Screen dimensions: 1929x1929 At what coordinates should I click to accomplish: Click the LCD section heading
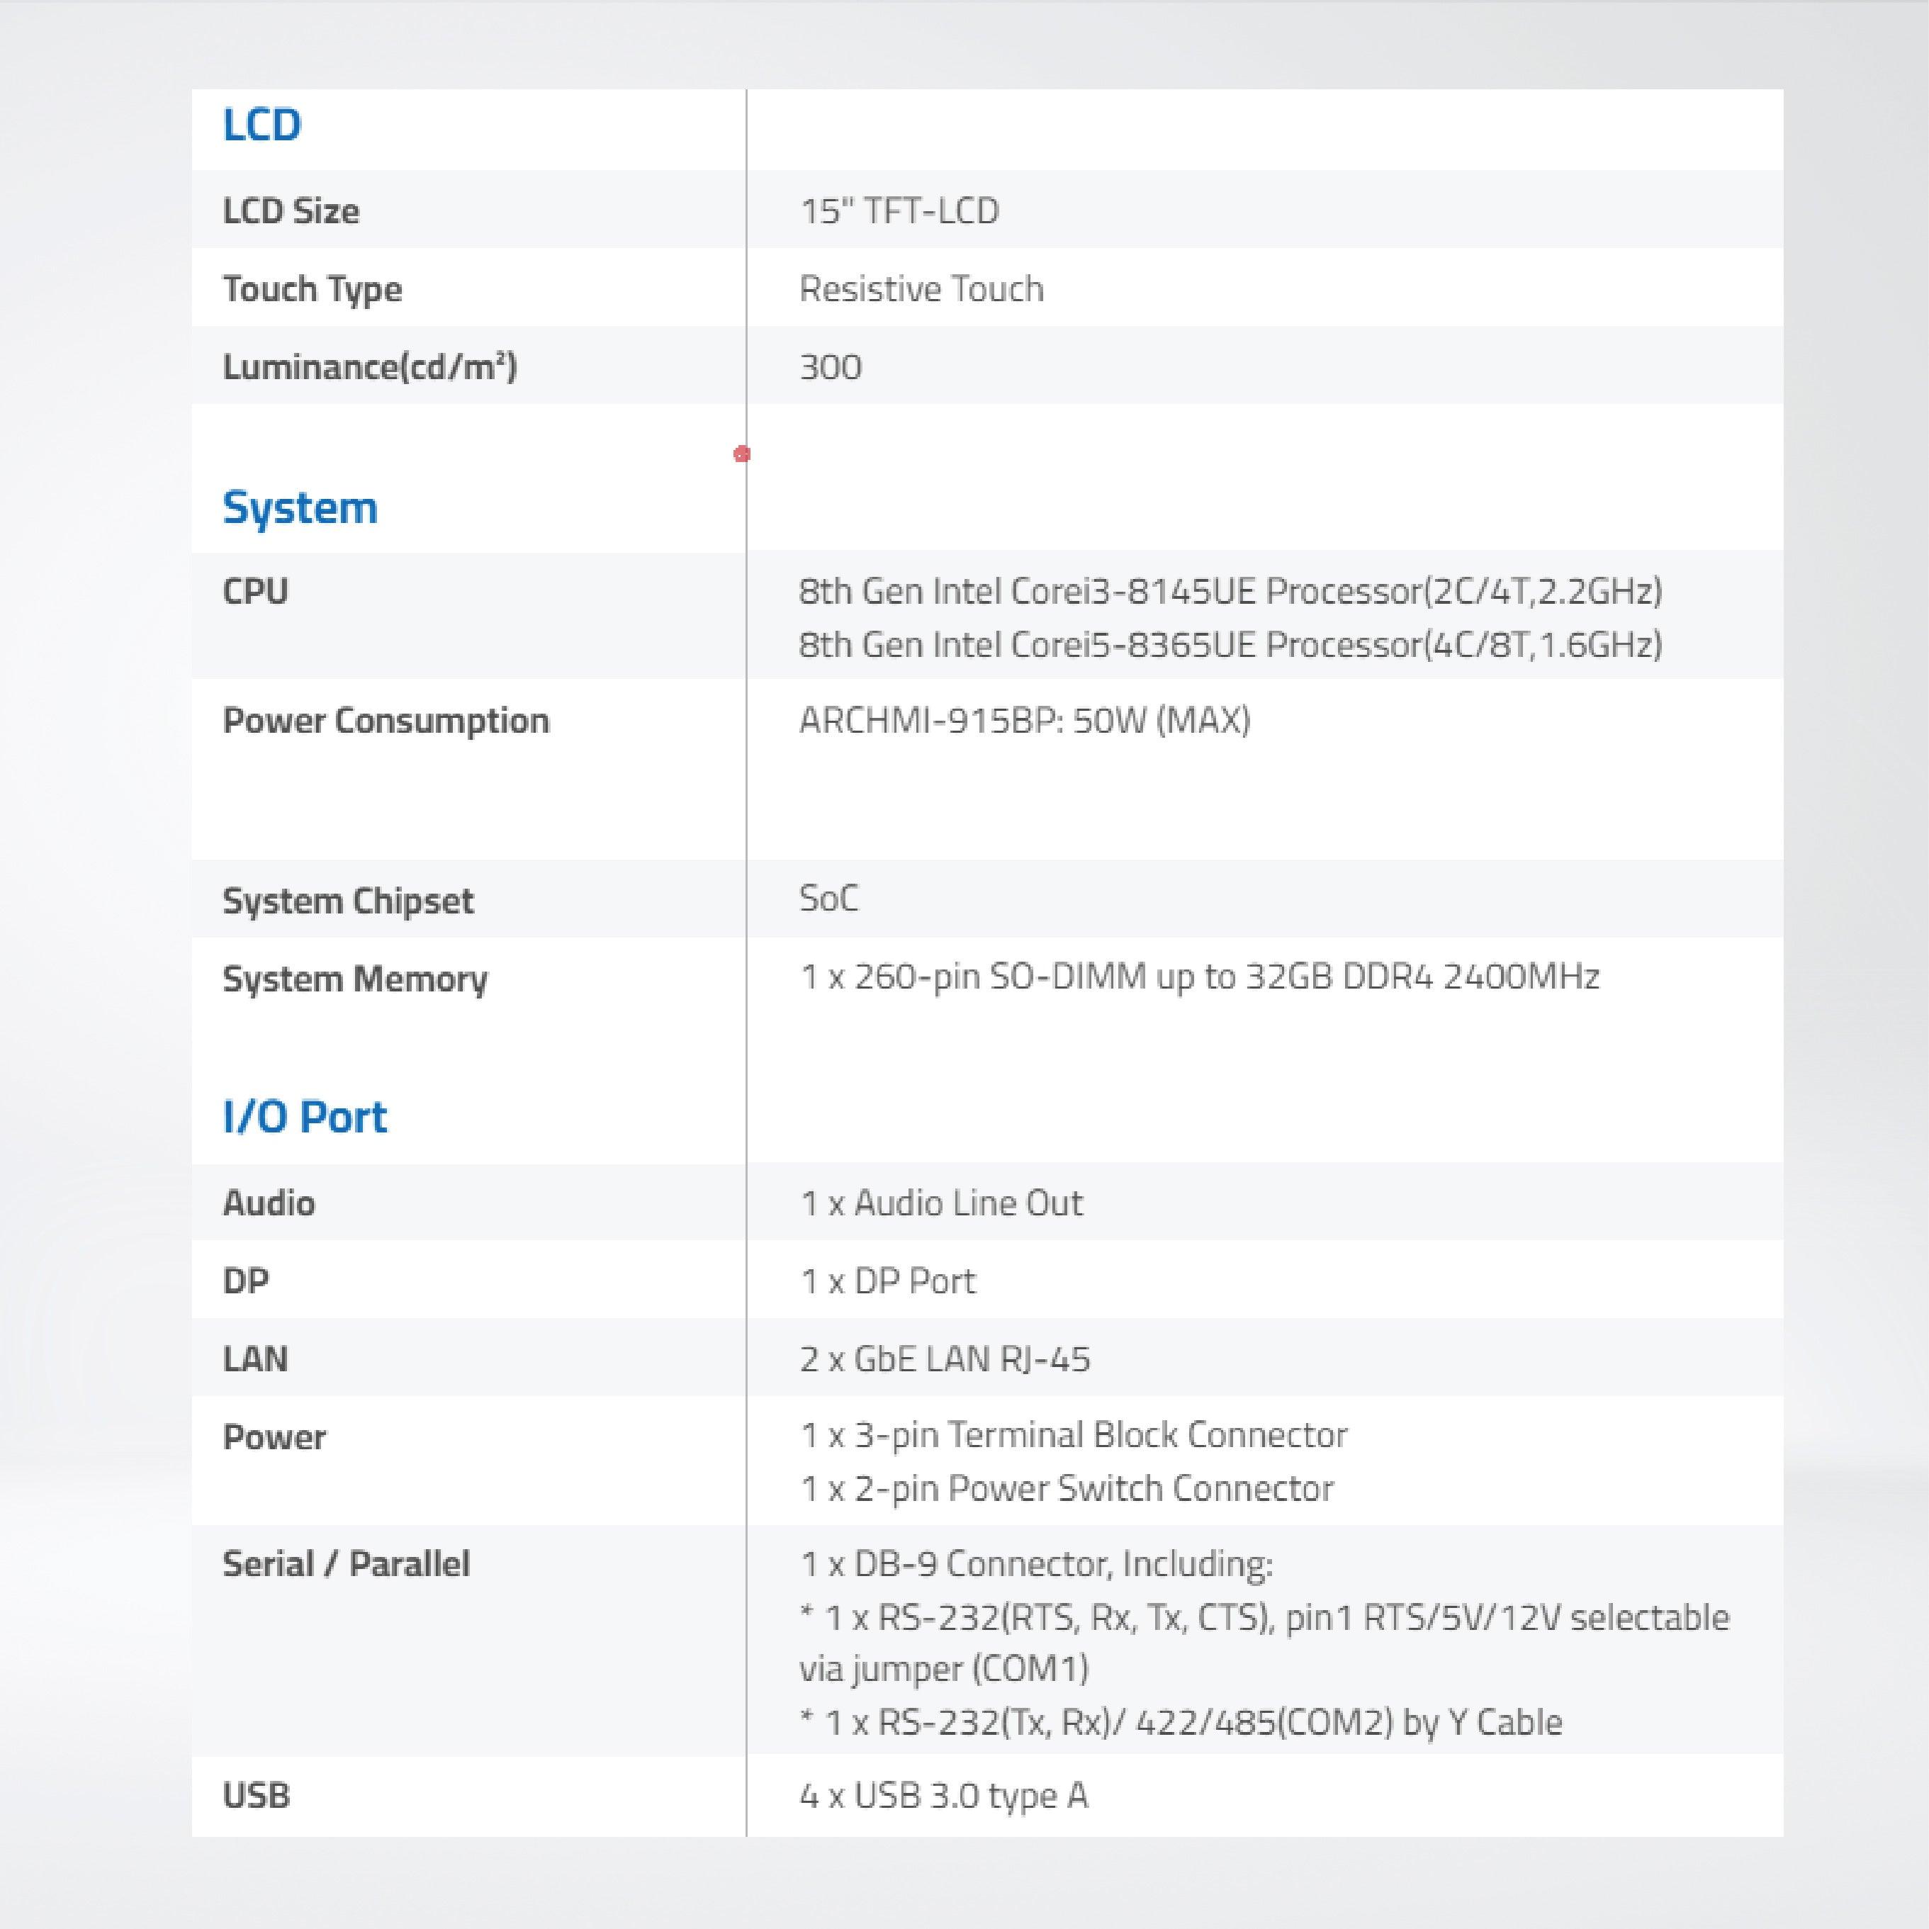261,126
